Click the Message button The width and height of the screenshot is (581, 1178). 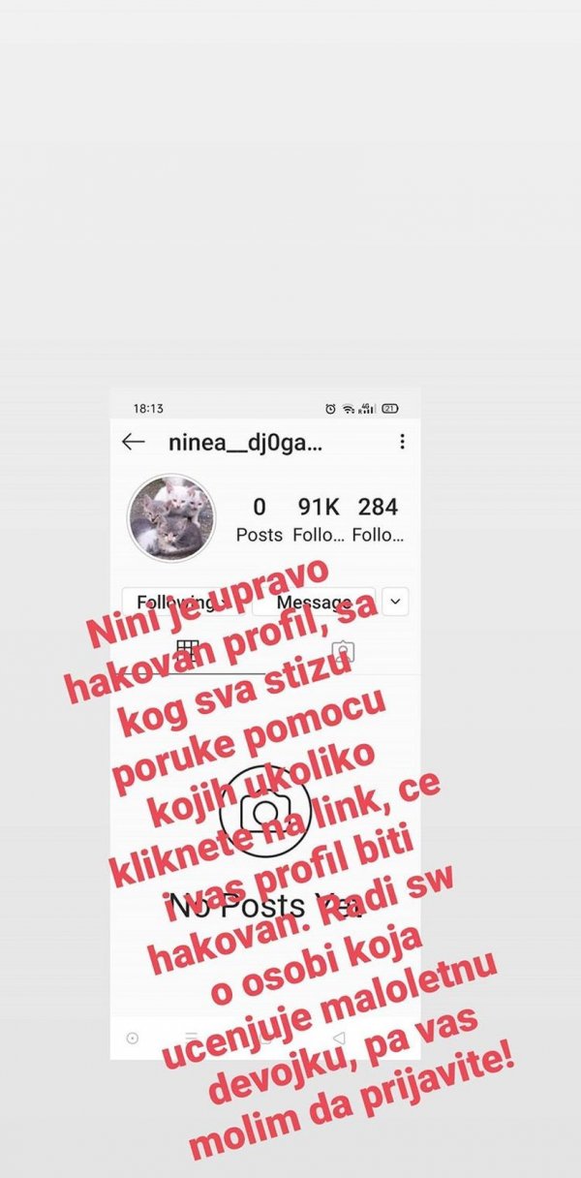pyautogui.click(x=314, y=602)
